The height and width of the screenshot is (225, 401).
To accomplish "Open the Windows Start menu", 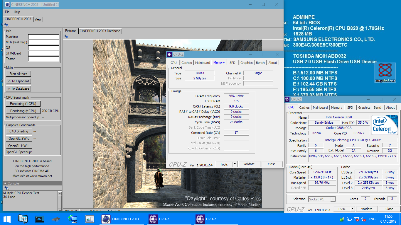I will tap(7, 219).
